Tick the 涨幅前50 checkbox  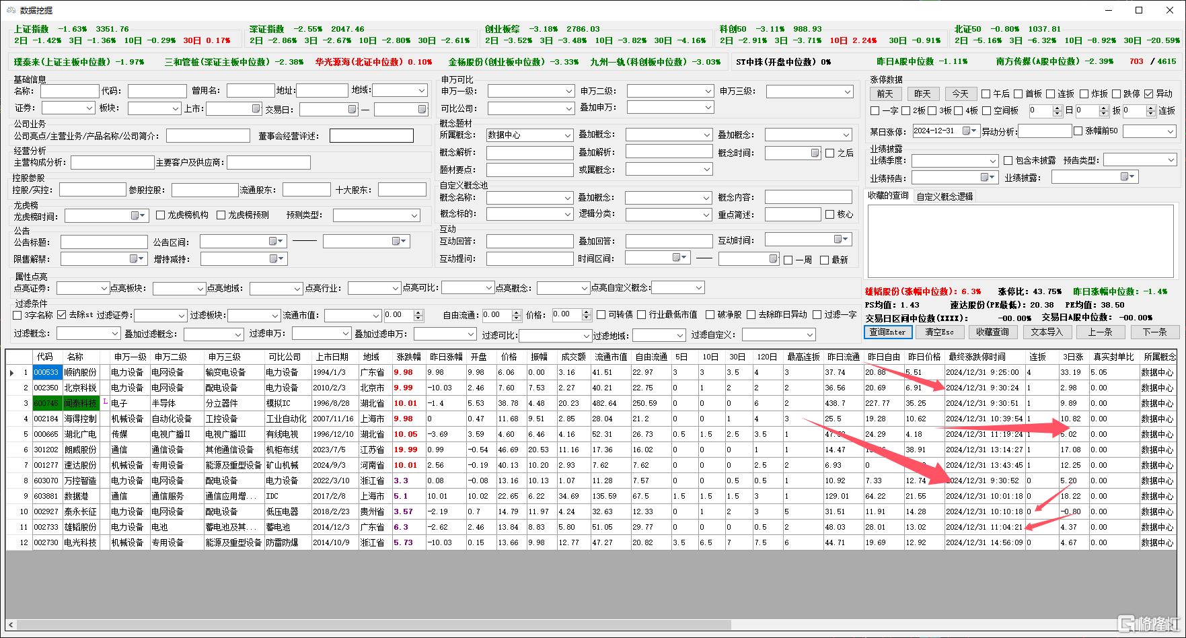point(1078,131)
